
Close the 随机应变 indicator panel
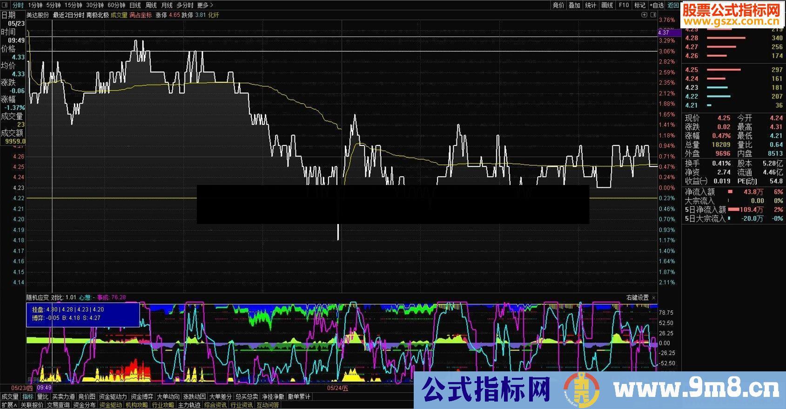(653, 297)
